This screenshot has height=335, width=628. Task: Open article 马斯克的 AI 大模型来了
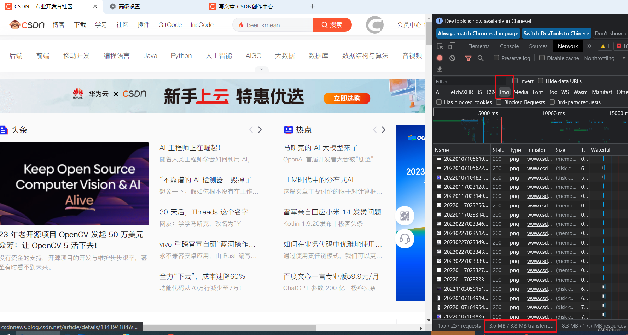pos(320,148)
